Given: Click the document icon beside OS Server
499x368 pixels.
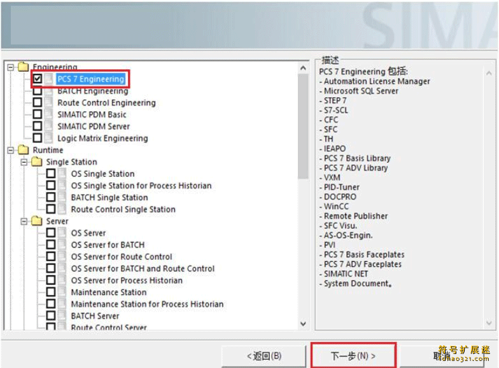Looking at the screenshot, I should (62, 233).
